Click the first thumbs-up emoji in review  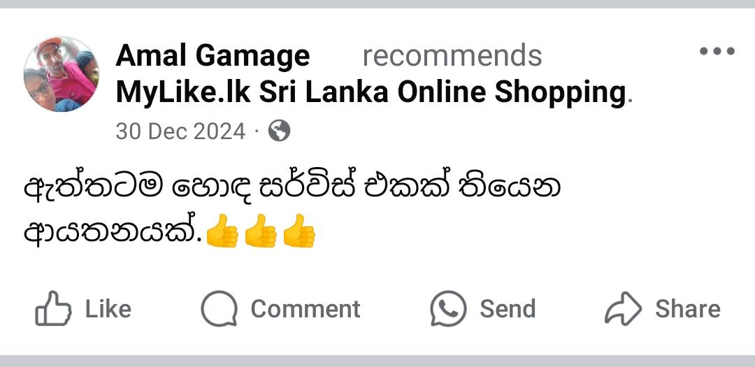(x=222, y=231)
